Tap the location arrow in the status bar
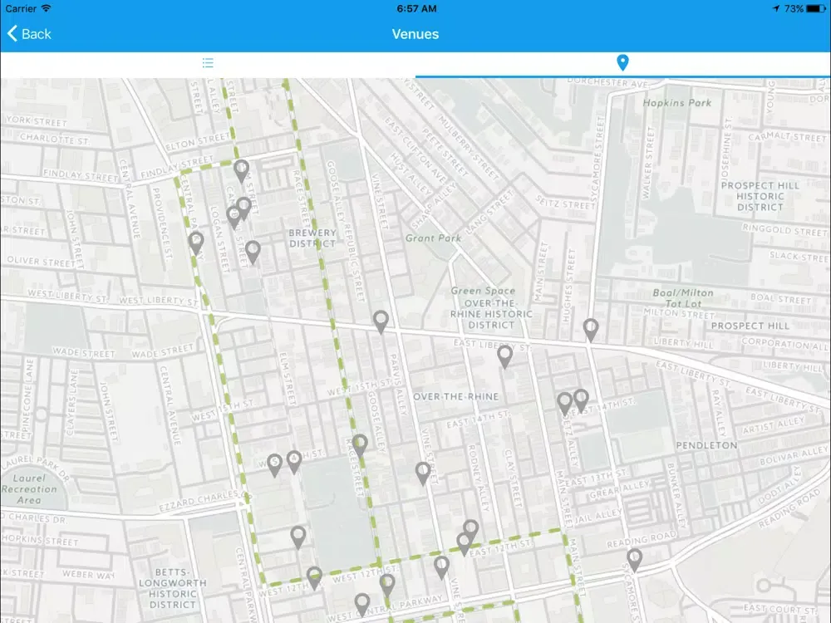Viewport: 831px width, 623px height. (776, 8)
